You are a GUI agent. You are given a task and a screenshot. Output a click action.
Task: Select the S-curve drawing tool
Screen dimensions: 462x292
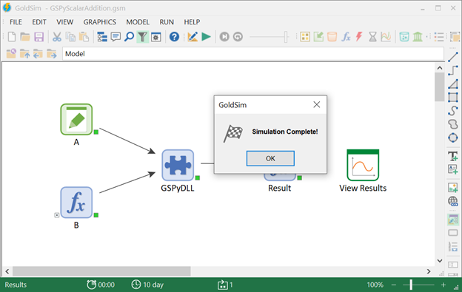(453, 111)
